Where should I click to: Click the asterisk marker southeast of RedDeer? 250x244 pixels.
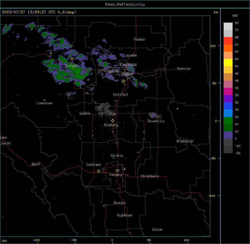point(146,88)
